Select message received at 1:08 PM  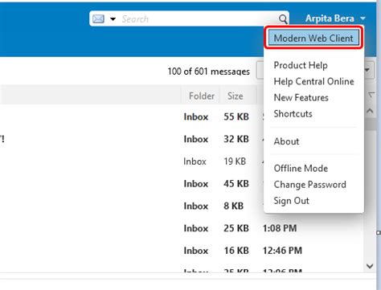click(x=182, y=228)
